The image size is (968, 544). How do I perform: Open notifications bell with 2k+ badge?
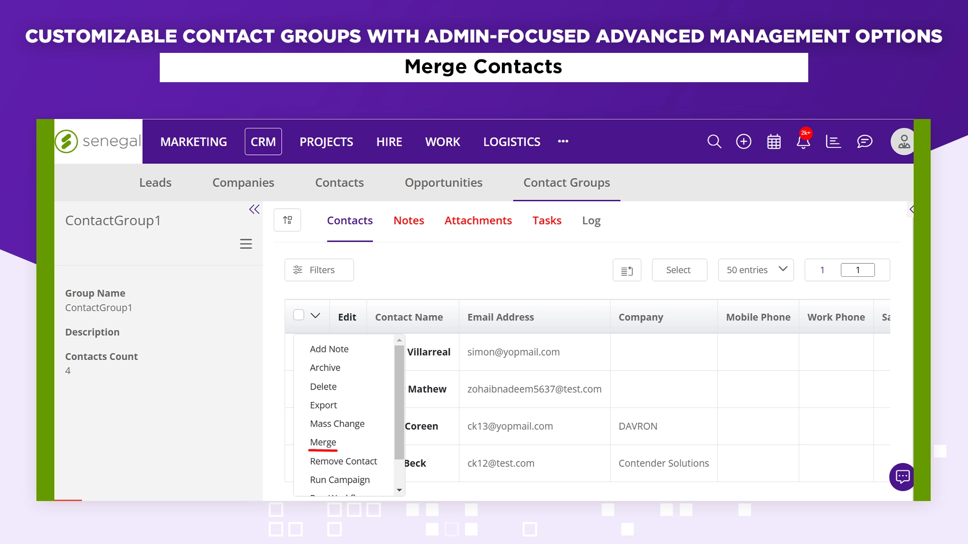pyautogui.click(x=804, y=142)
